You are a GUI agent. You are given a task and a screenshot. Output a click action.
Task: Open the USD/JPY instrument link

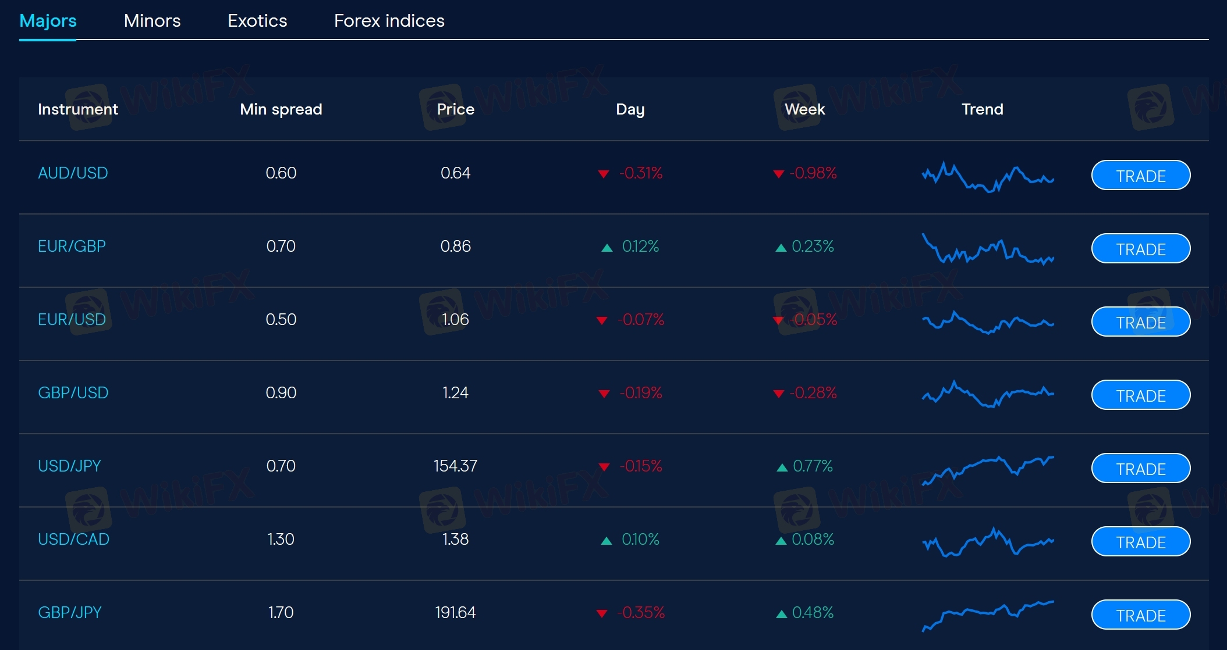pos(69,466)
